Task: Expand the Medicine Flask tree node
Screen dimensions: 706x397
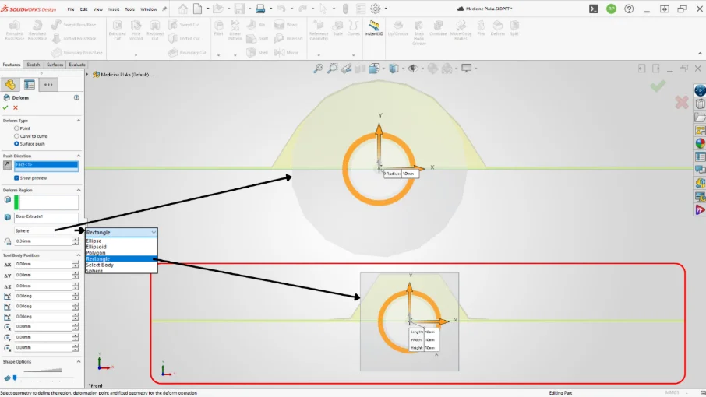Action: (x=87, y=75)
